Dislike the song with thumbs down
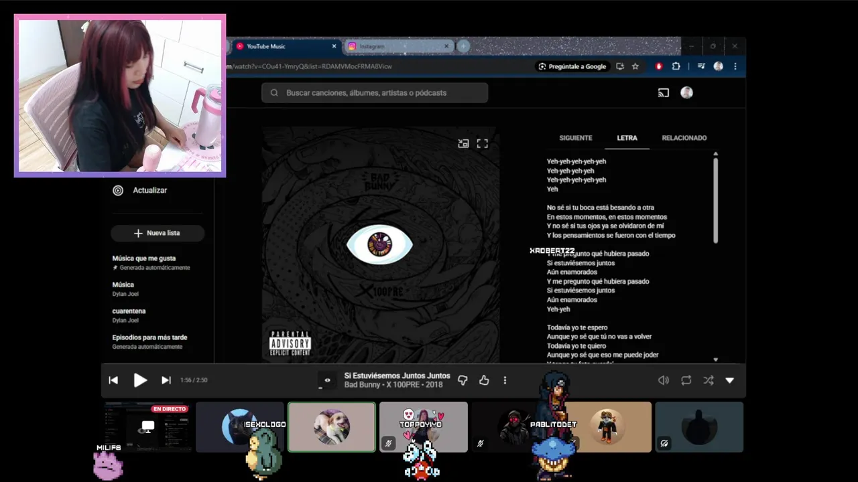The image size is (858, 482). click(x=463, y=380)
